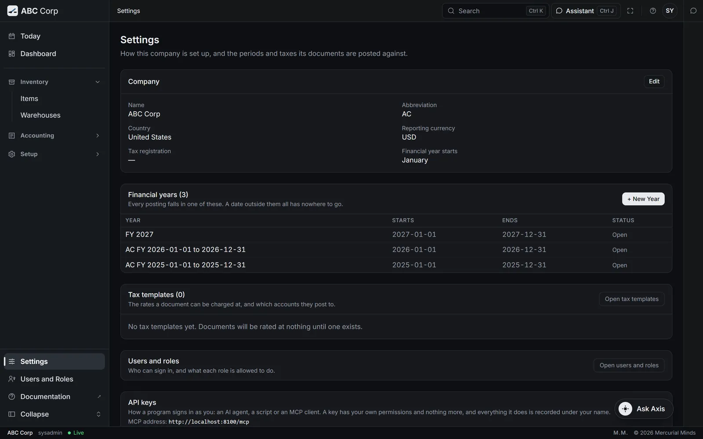Collapse the Inventory section chevron
Screen dimensions: 703x439
pyautogui.click(x=98, y=82)
